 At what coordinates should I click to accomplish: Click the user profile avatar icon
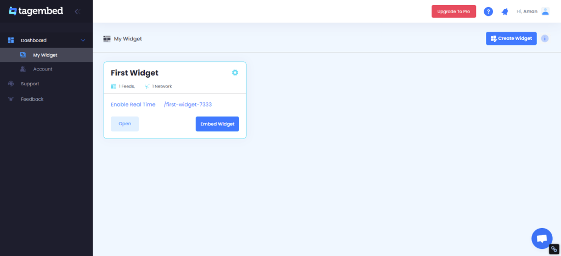545,11
